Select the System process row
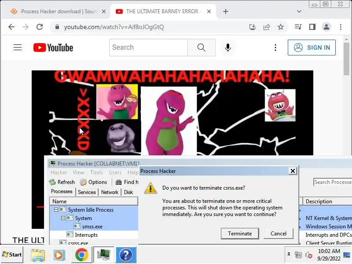Screen dimensions: 352x264 pyautogui.click(x=94, y=218)
